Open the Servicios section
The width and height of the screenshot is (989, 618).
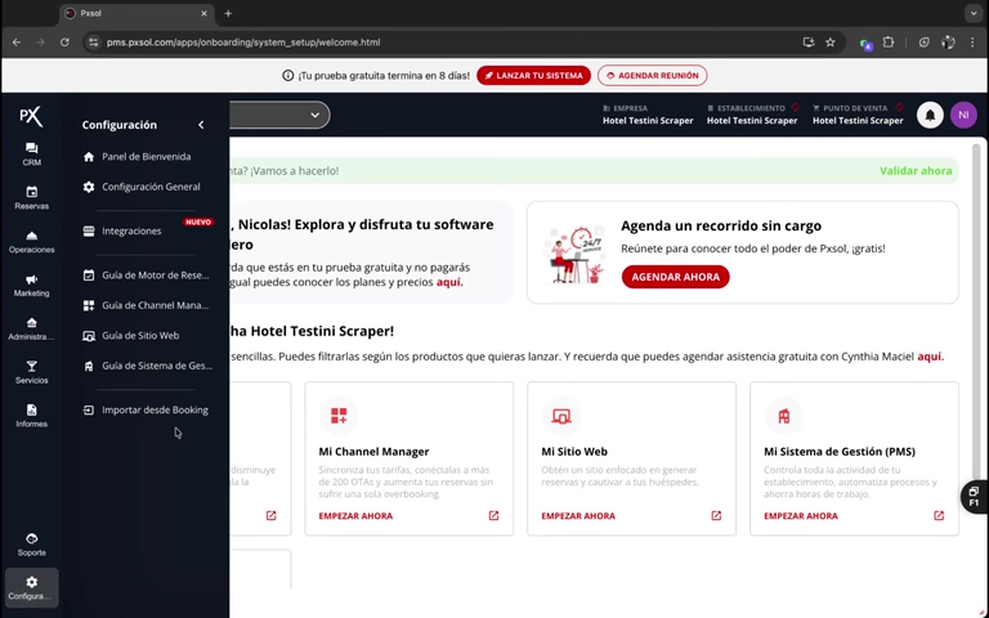(x=31, y=373)
